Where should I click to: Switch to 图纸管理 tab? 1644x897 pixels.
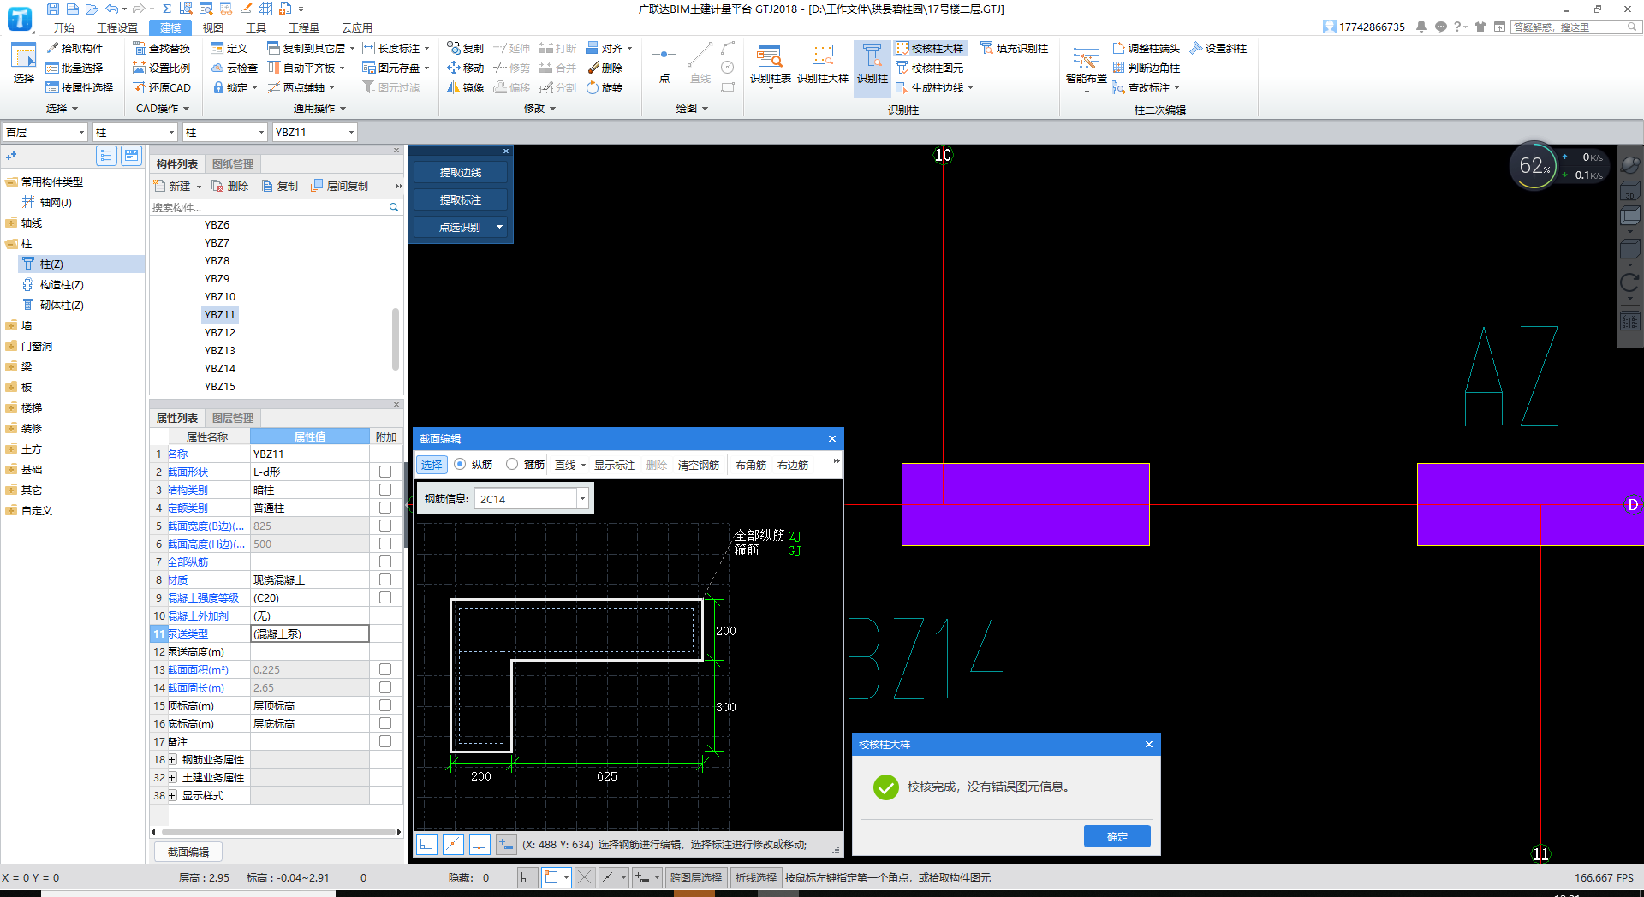[x=233, y=164]
